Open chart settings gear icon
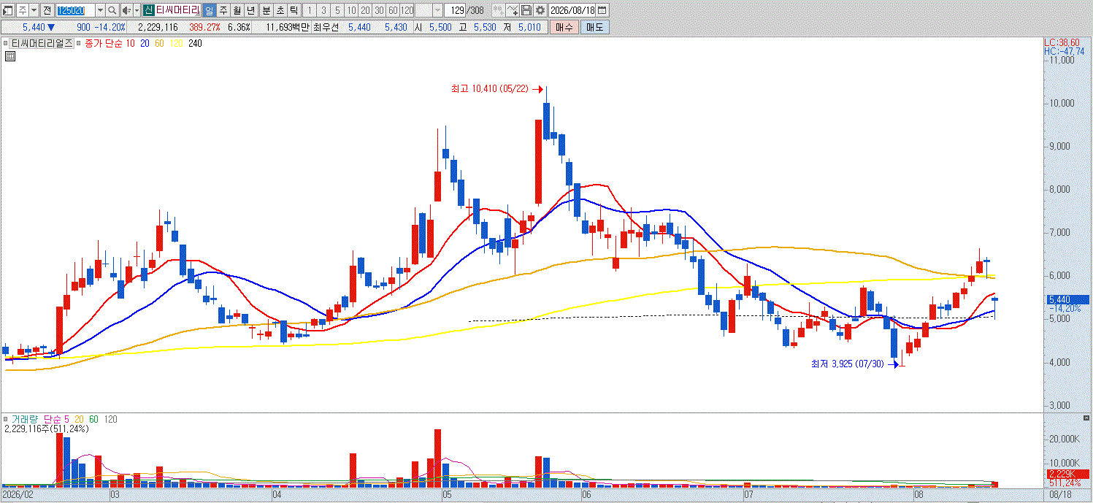1093x503 pixels. (540, 10)
